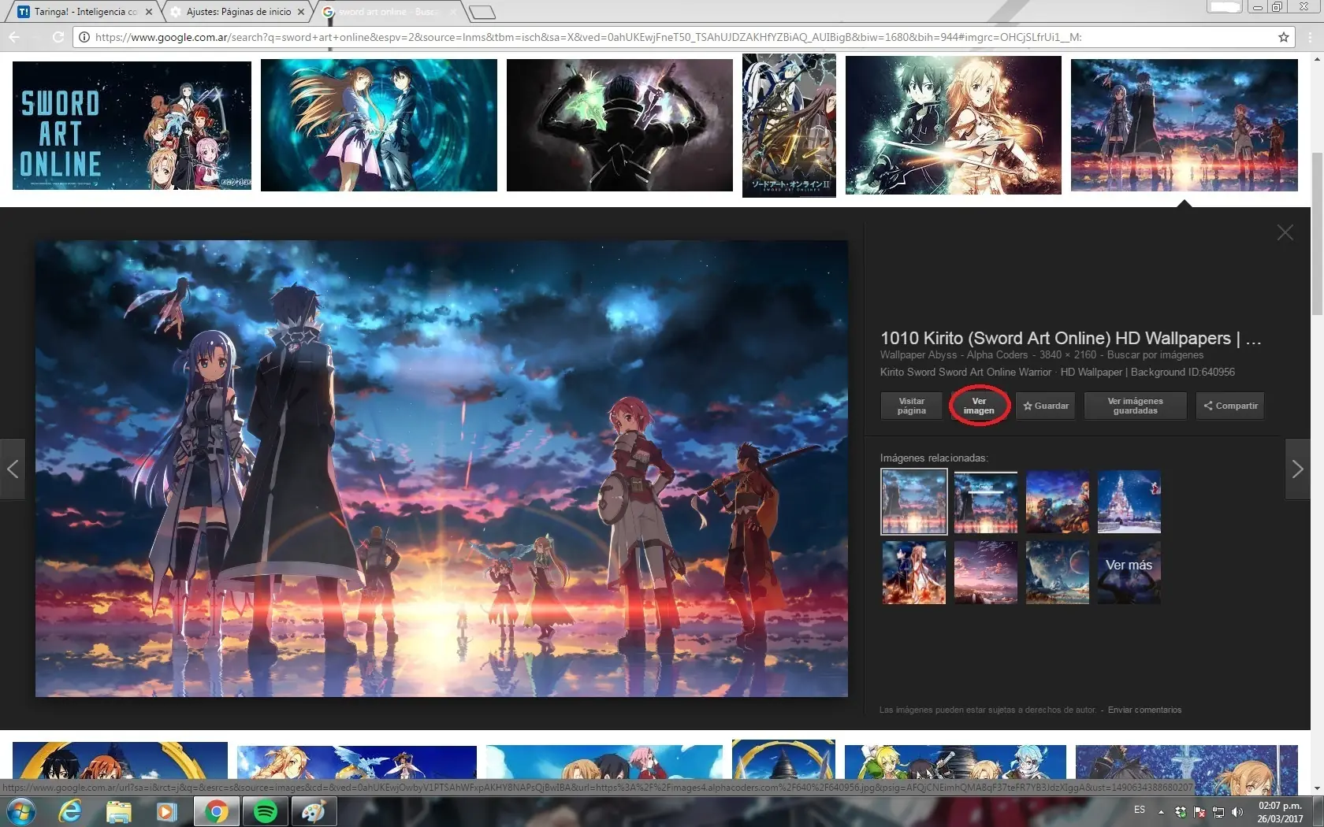The height and width of the screenshot is (827, 1324).
Task: Open the dark Kirito silhouette thumbnail
Action: [x=619, y=125]
